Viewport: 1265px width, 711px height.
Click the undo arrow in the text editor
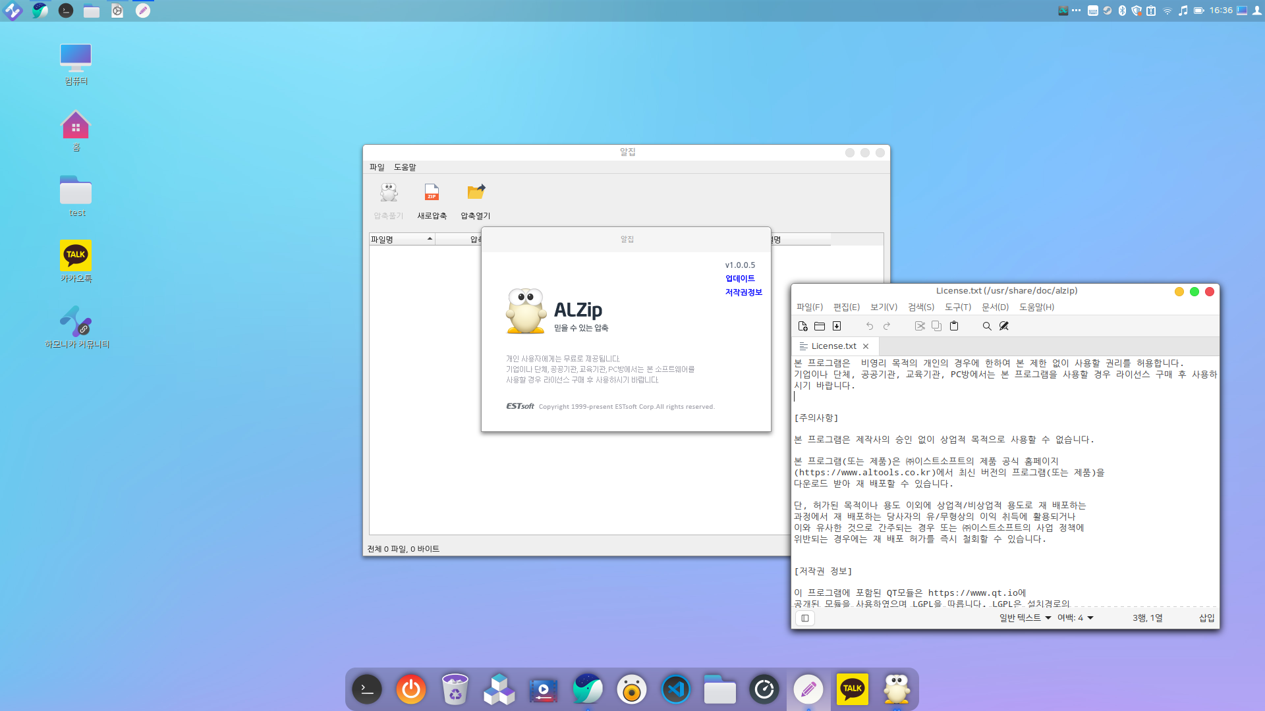[870, 326]
